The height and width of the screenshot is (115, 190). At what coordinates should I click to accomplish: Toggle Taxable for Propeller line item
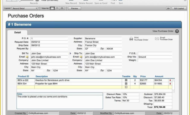click(x=126, y=84)
